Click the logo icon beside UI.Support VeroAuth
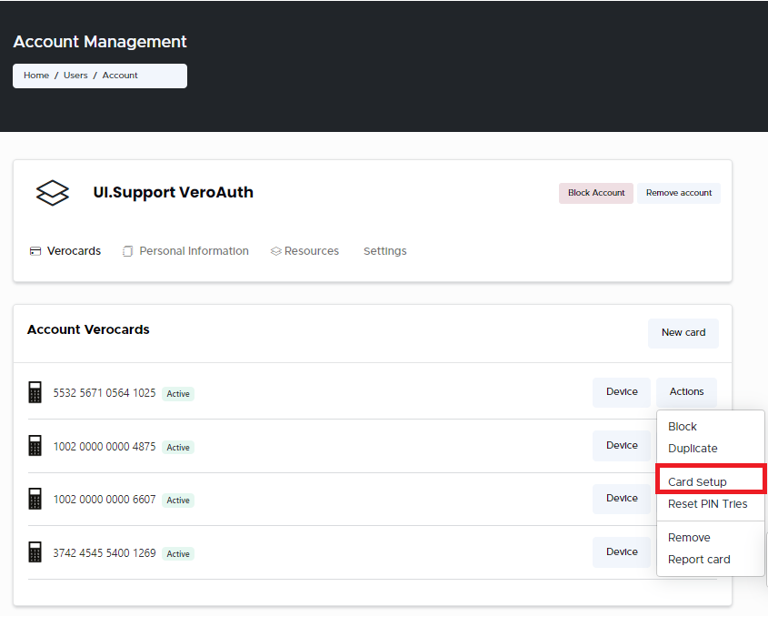The height and width of the screenshot is (617, 768). [52, 192]
